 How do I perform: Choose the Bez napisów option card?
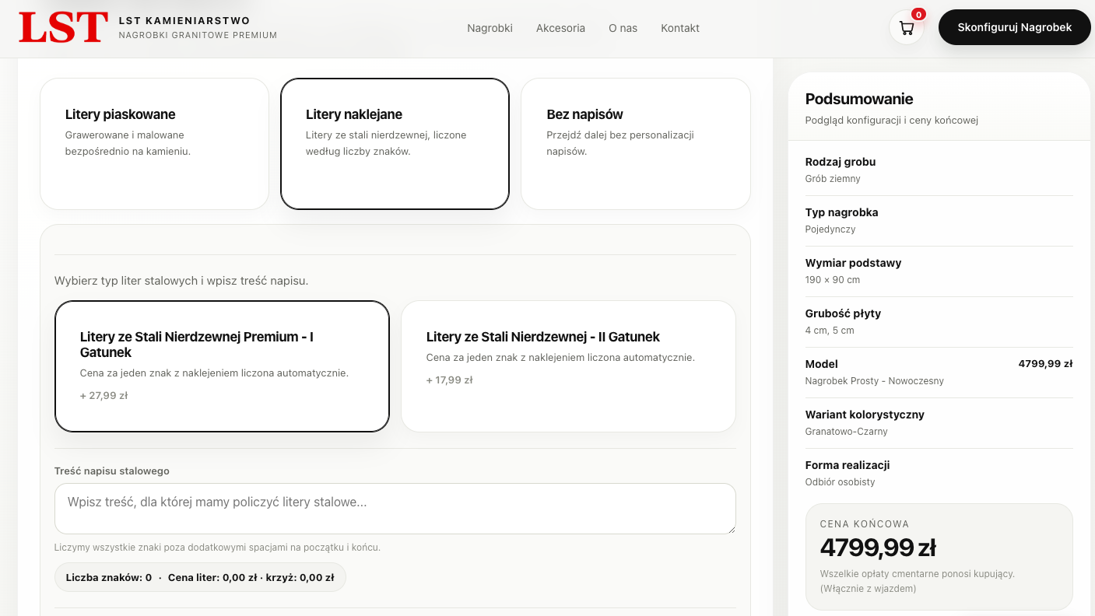pyautogui.click(x=636, y=144)
